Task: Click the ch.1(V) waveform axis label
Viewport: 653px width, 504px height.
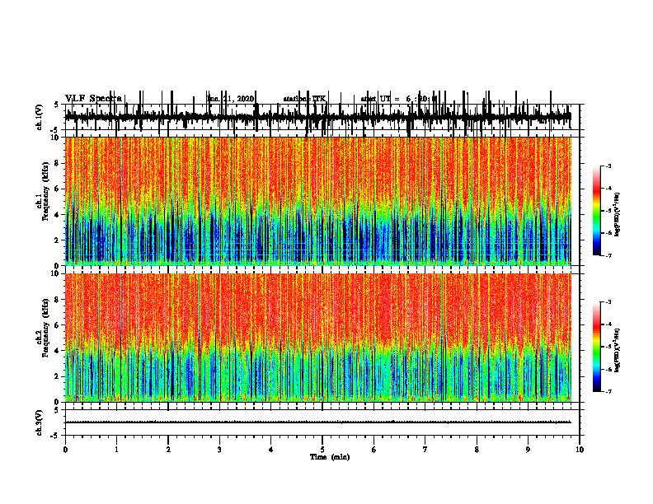Action: click(x=40, y=117)
